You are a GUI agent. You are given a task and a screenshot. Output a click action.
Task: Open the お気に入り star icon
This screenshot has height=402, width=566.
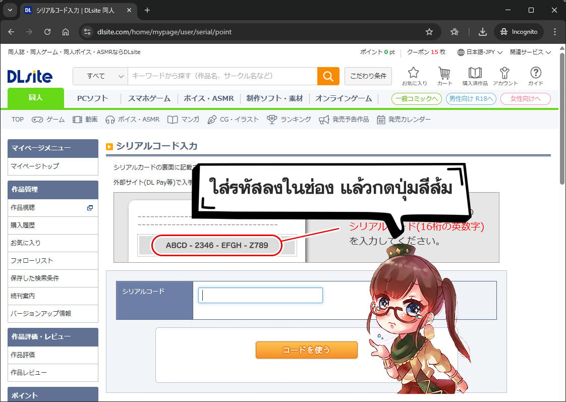tap(414, 76)
